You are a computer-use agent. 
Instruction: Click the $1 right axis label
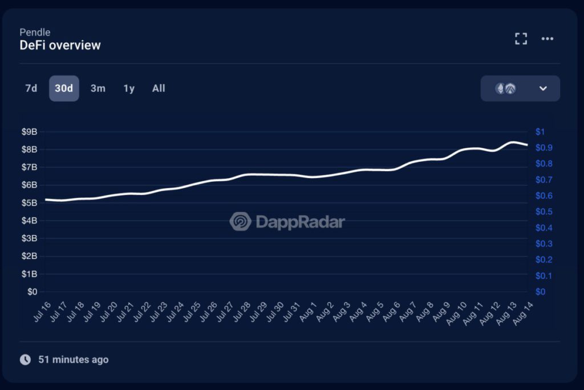(540, 132)
